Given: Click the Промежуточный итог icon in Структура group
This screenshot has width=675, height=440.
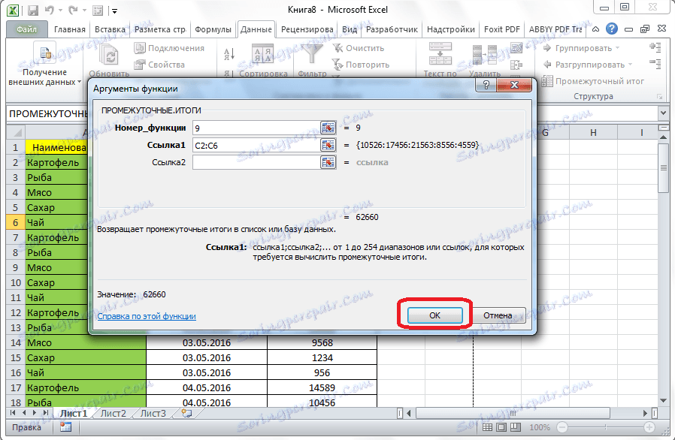Looking at the screenshot, I should click(548, 81).
